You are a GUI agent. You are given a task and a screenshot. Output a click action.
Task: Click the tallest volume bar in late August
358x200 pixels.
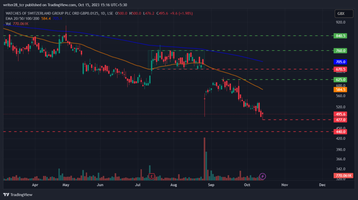(x=205, y=159)
